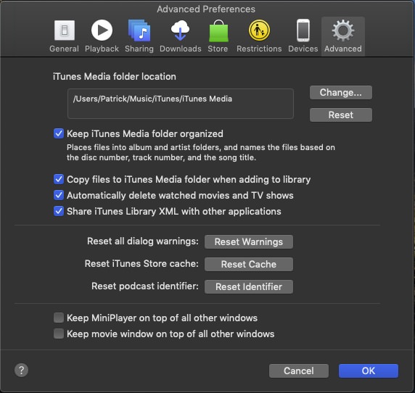415x393 pixels.
Task: Click the help question mark button
Action: 22,370
